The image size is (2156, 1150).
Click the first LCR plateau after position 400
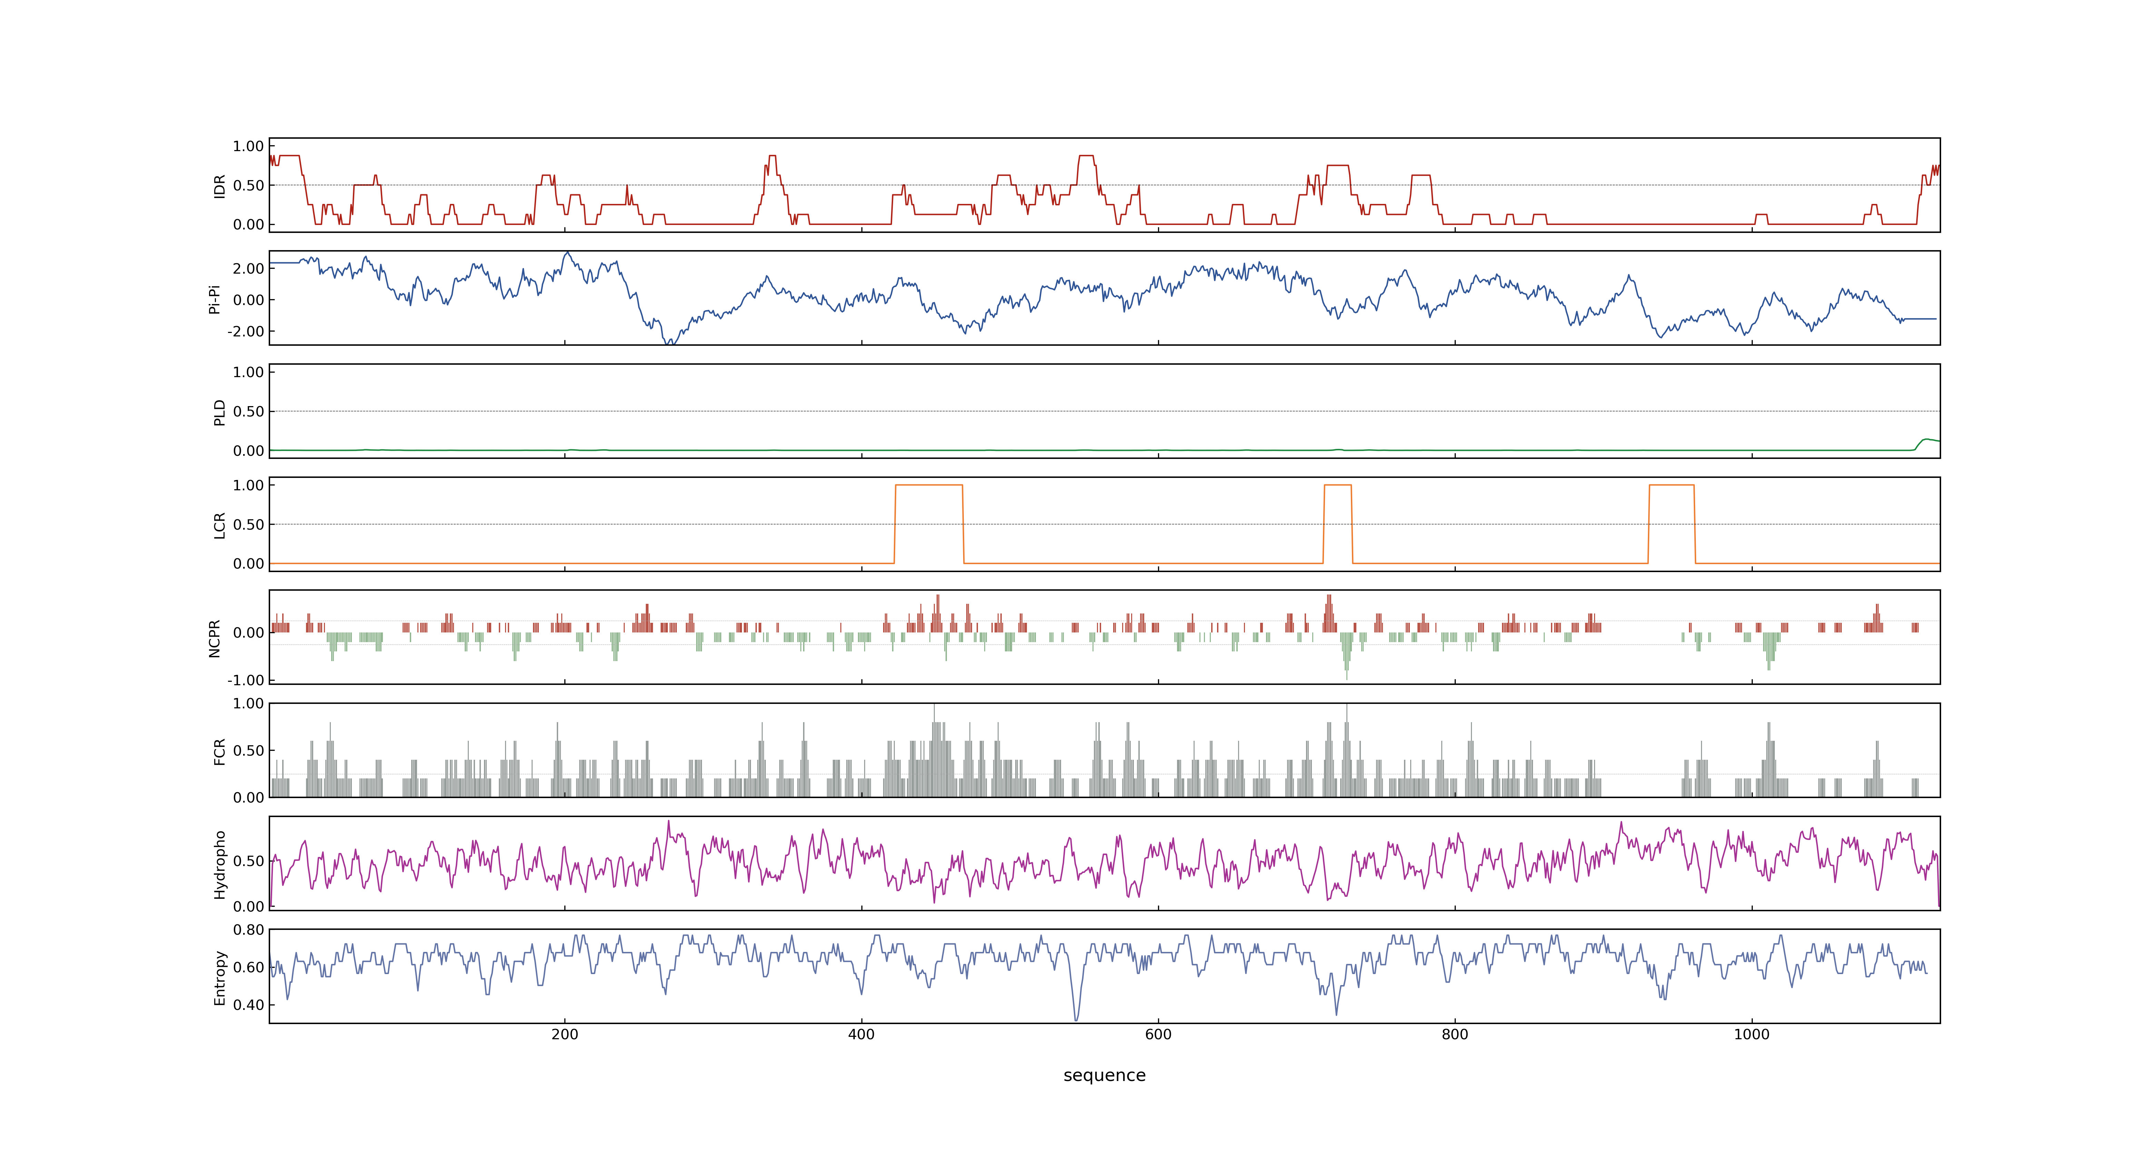929,485
